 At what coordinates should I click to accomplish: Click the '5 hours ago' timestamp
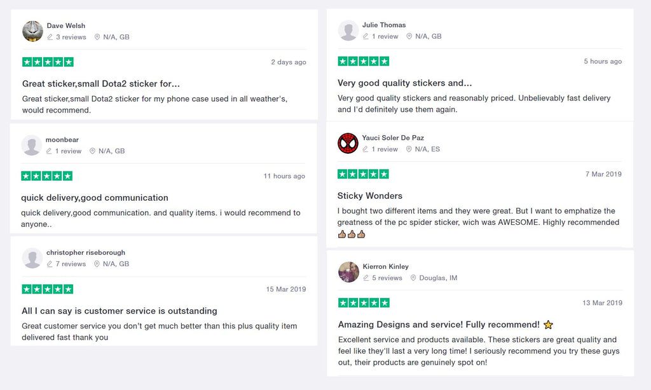coord(603,62)
